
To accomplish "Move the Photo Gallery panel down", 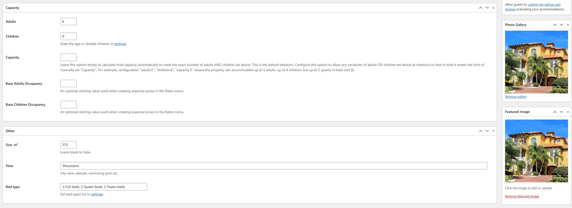I will pyautogui.click(x=561, y=25).
